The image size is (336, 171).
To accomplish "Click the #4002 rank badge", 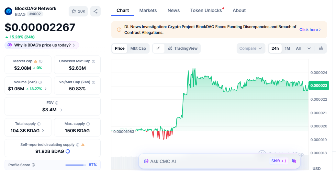I will coord(35,14).
